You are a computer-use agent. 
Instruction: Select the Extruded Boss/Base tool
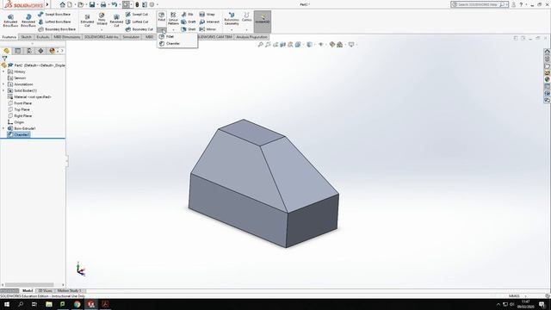[10, 21]
